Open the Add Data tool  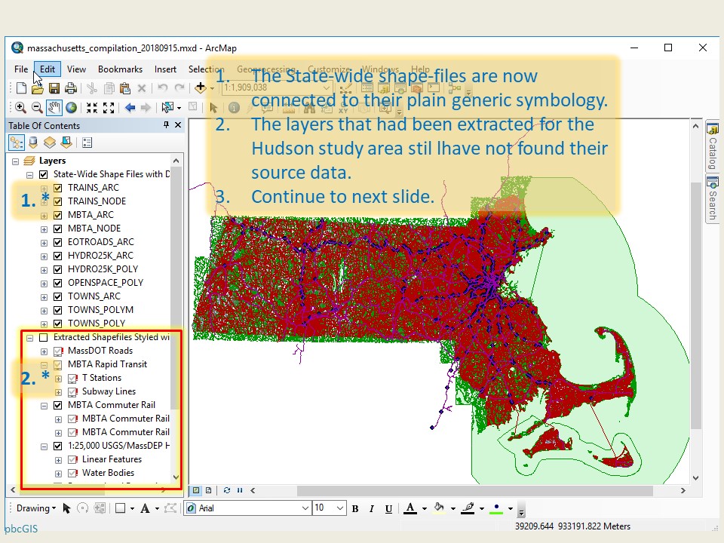point(201,88)
